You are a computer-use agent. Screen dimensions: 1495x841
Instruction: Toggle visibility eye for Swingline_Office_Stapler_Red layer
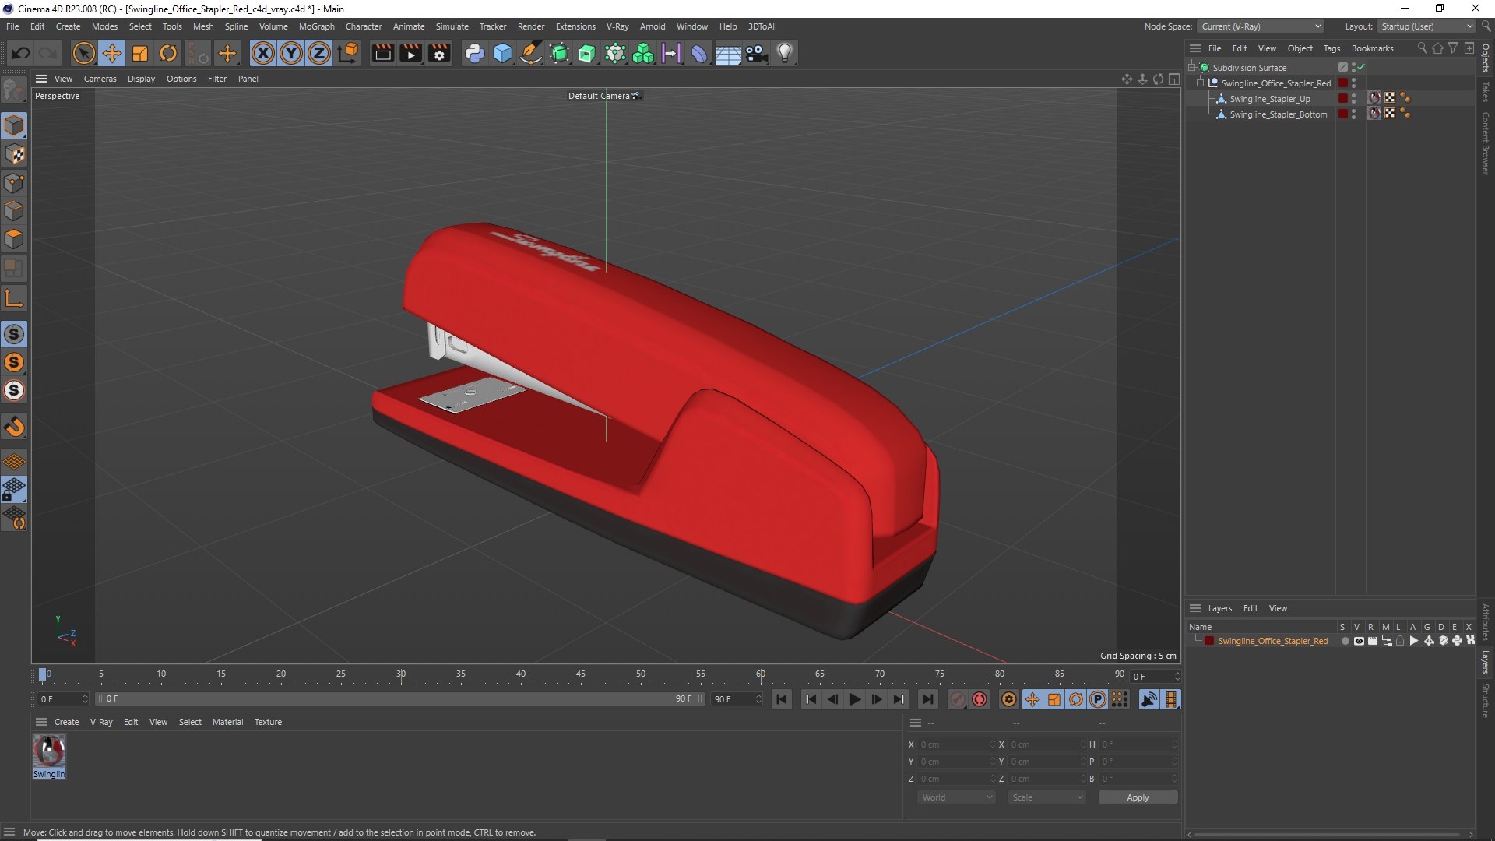coord(1359,641)
